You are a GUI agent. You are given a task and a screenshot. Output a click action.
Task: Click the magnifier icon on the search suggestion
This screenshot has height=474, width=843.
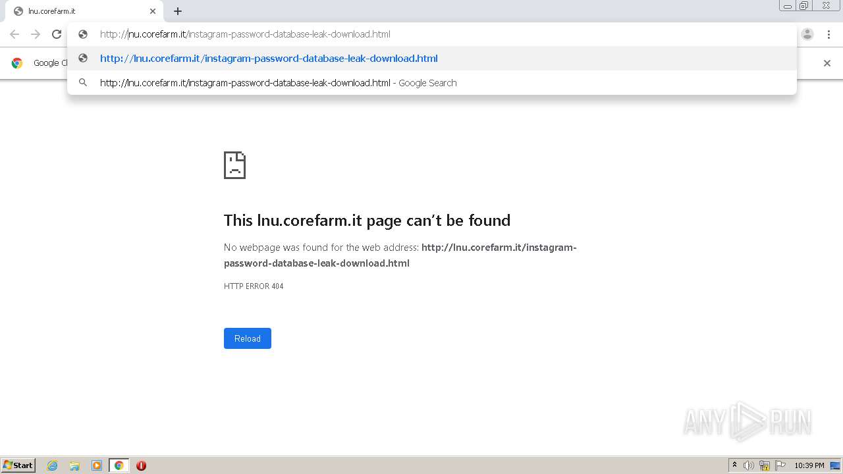point(83,83)
